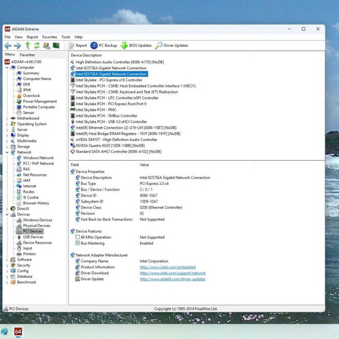Select Intel Skylake PCI Express x16 Controller
This screenshot has height=339, width=339.
pos(109,80)
